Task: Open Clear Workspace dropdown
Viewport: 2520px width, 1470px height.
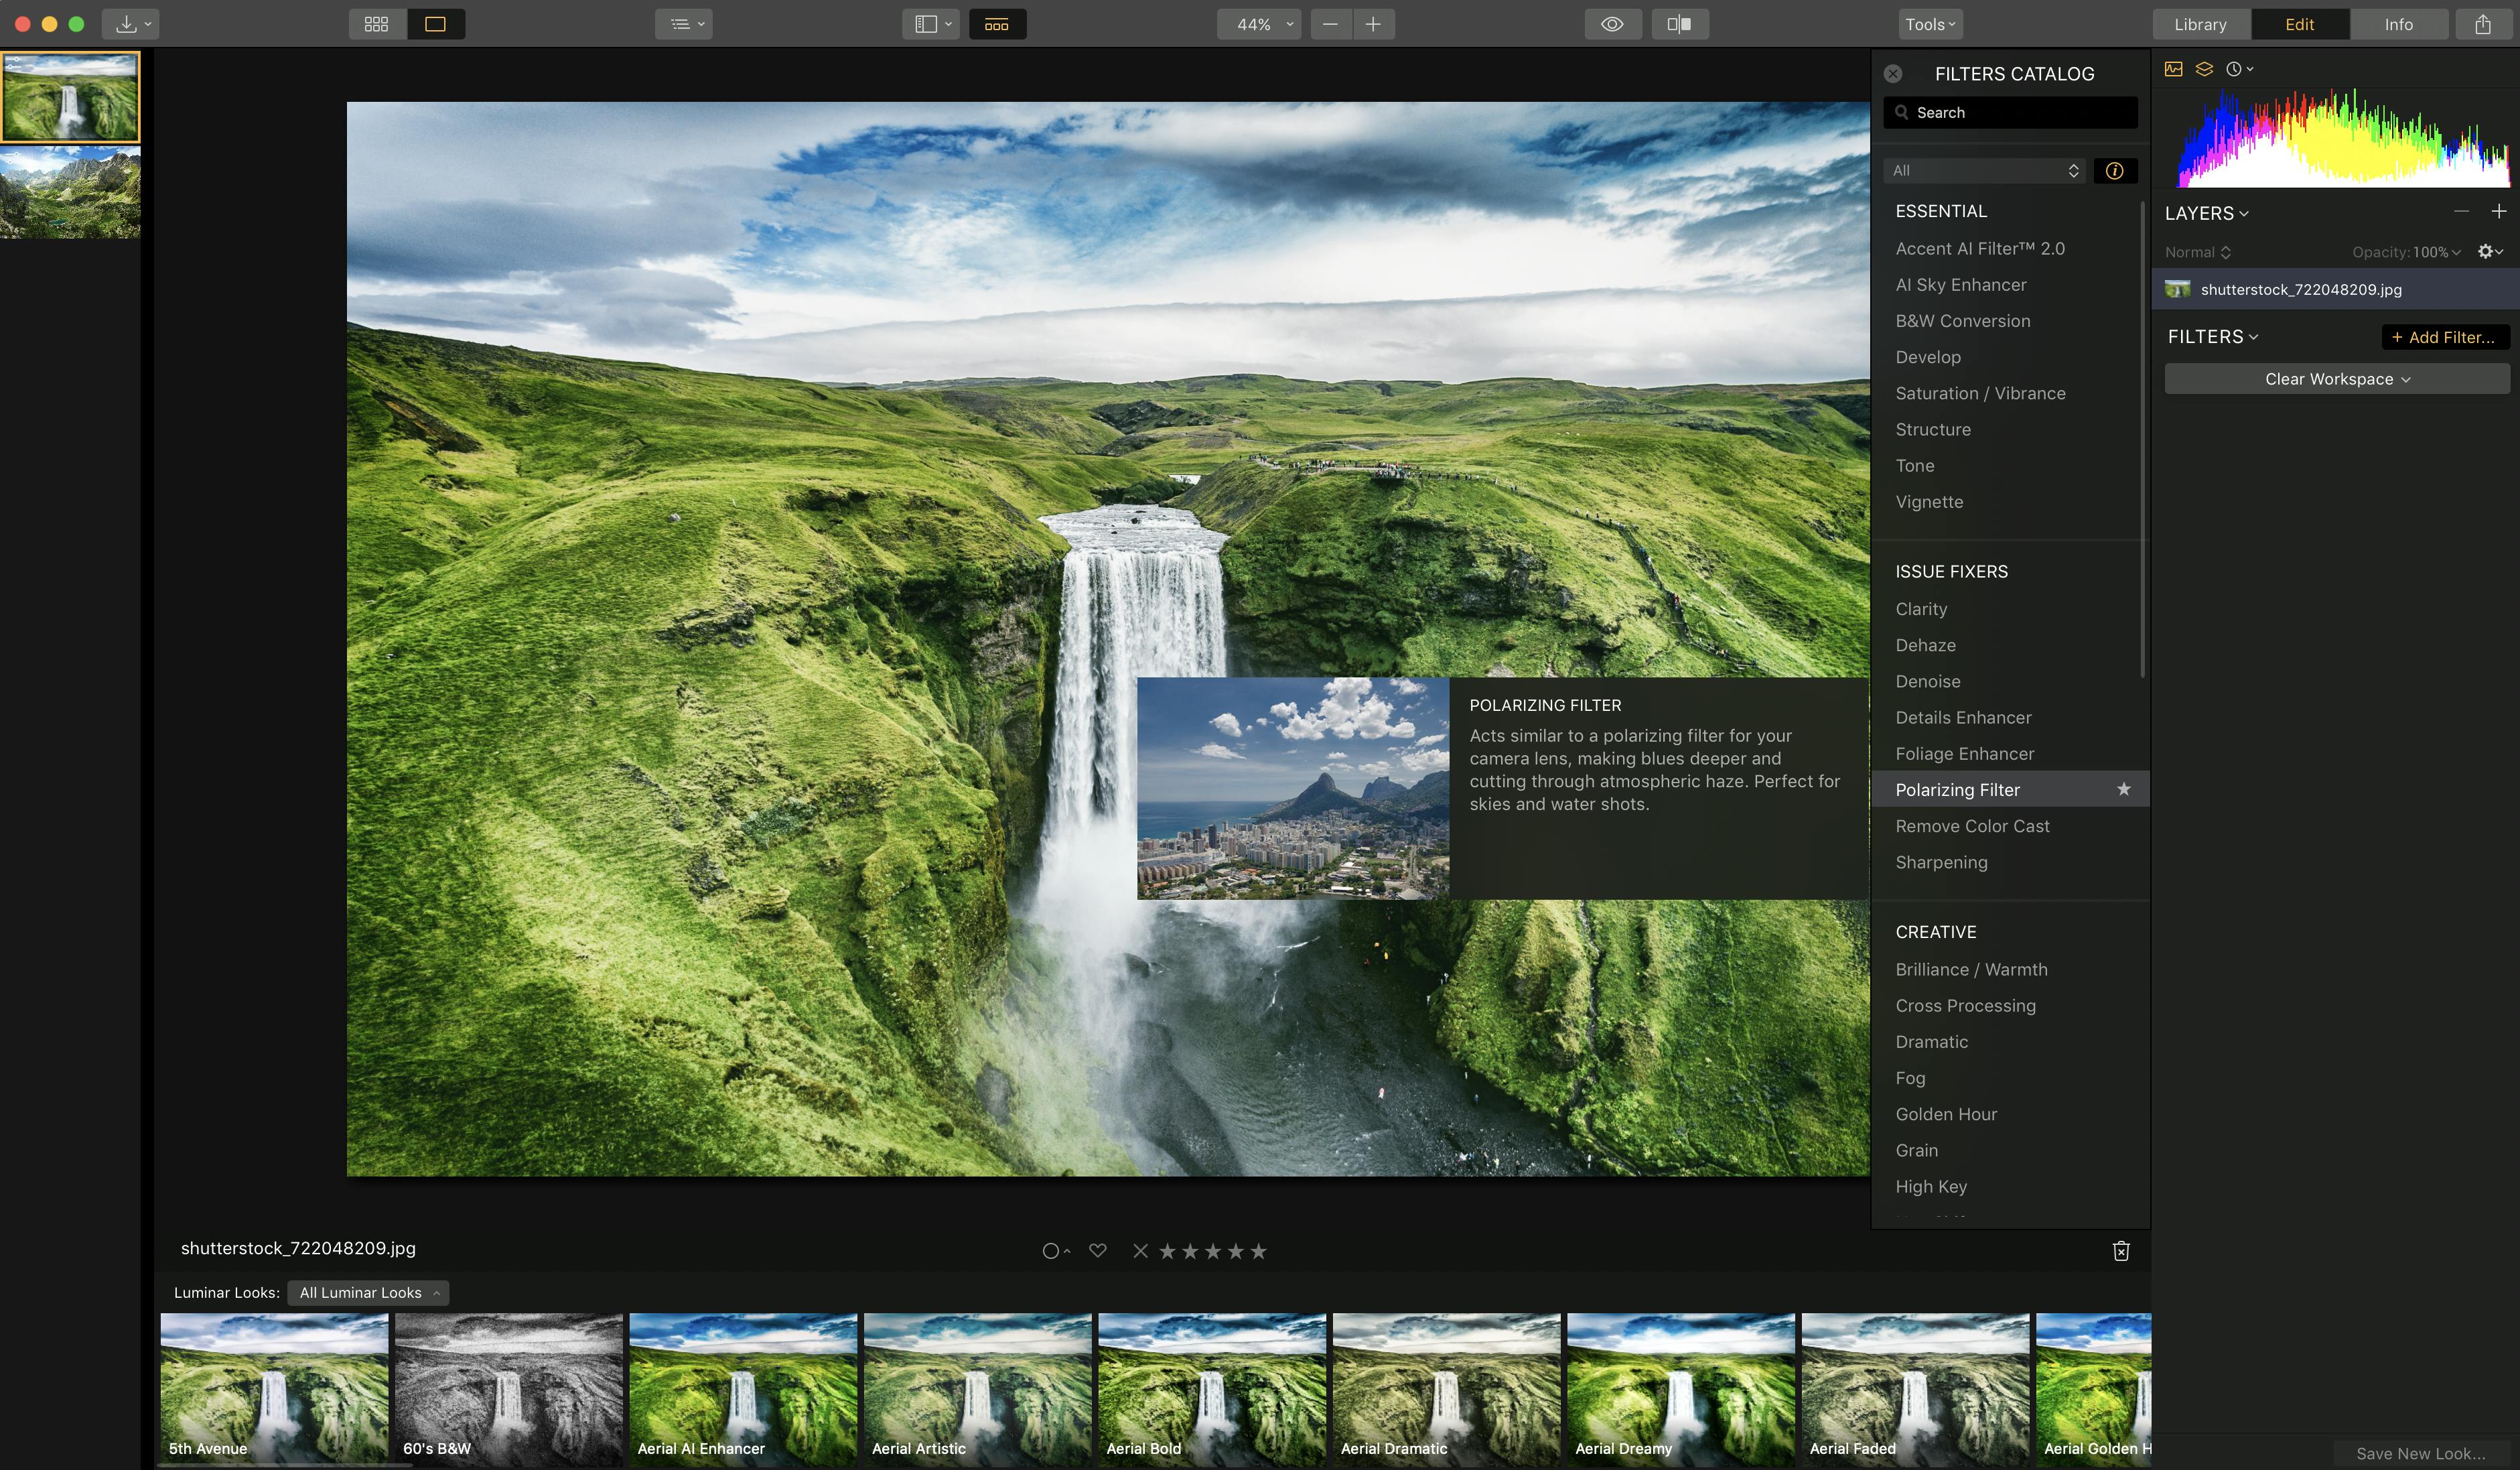Action: tap(2337, 379)
